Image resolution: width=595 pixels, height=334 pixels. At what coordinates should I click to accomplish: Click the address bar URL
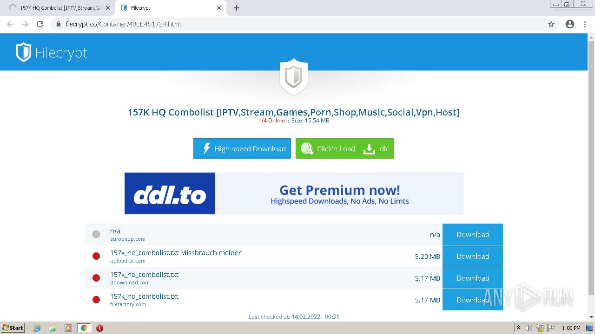tap(123, 24)
